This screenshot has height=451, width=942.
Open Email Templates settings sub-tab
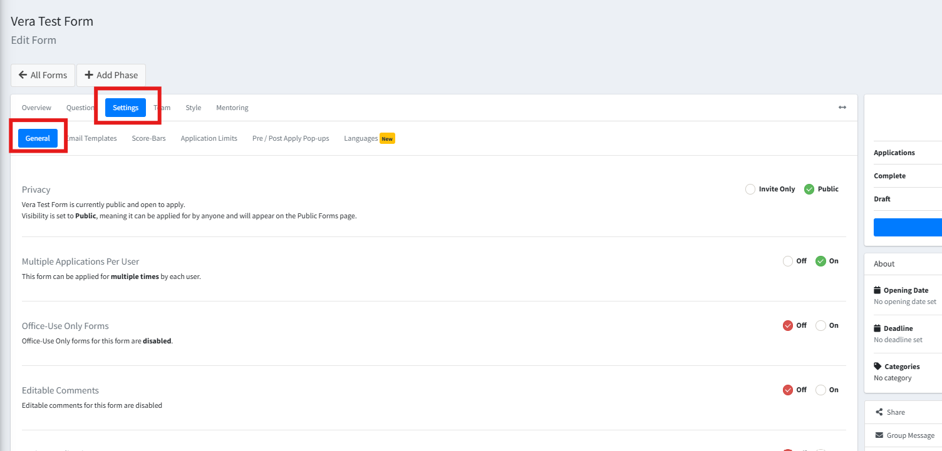91,138
